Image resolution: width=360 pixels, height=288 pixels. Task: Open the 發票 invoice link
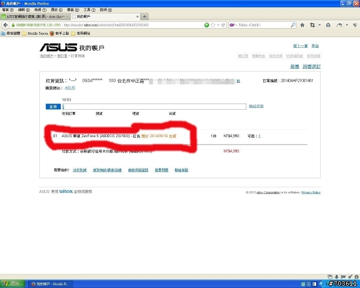(295, 66)
